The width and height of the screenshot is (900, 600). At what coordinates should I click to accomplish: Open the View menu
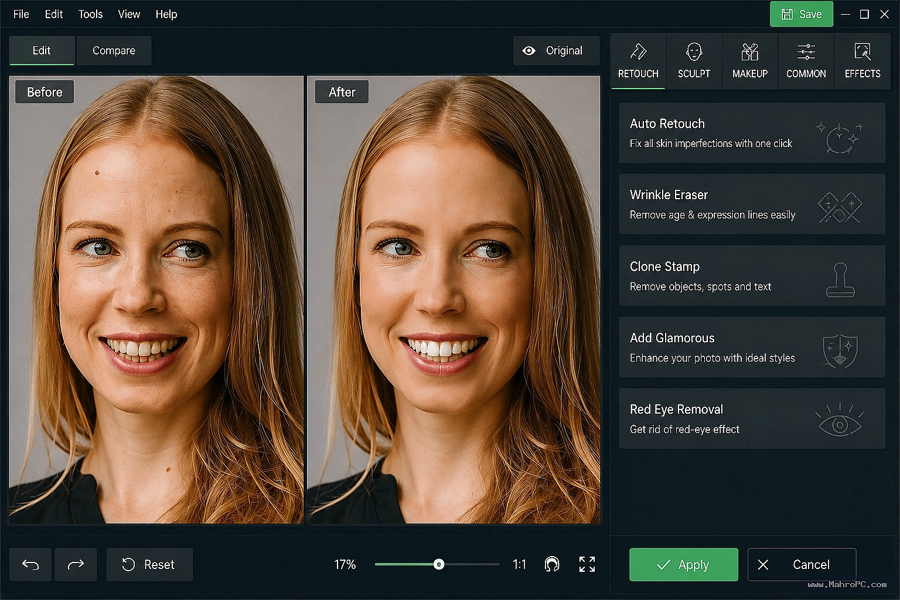[x=129, y=14]
